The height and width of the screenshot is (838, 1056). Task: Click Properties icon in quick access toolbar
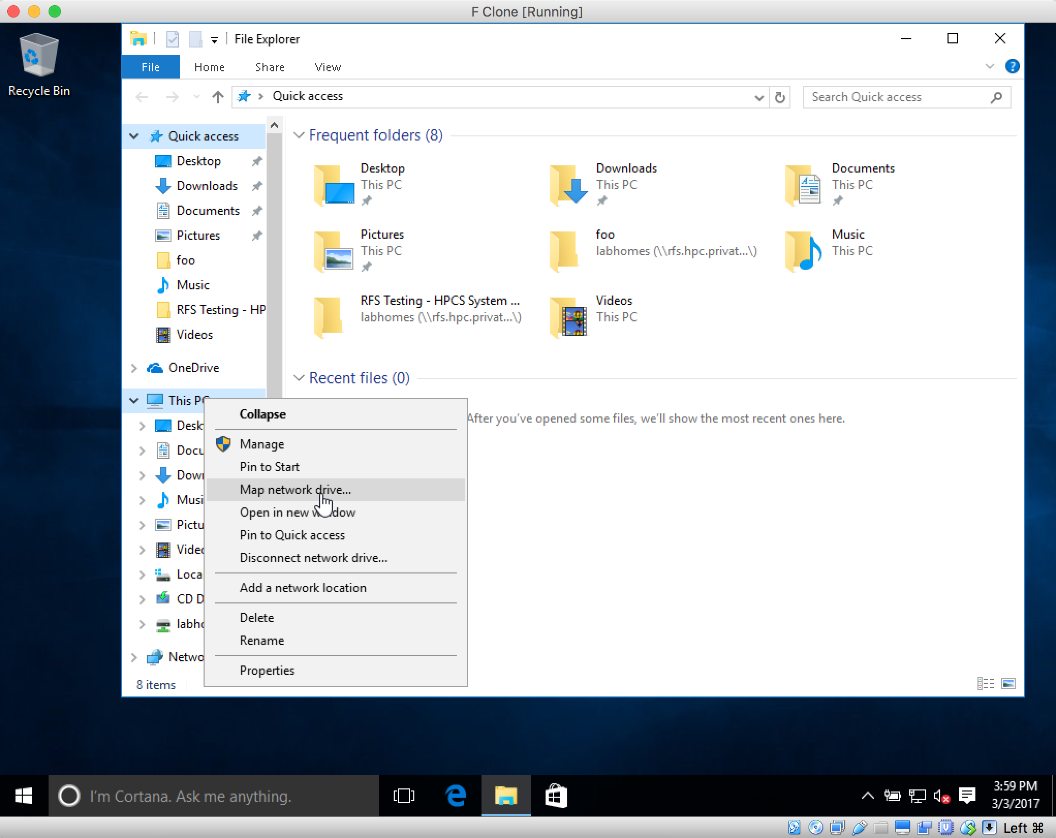click(173, 39)
